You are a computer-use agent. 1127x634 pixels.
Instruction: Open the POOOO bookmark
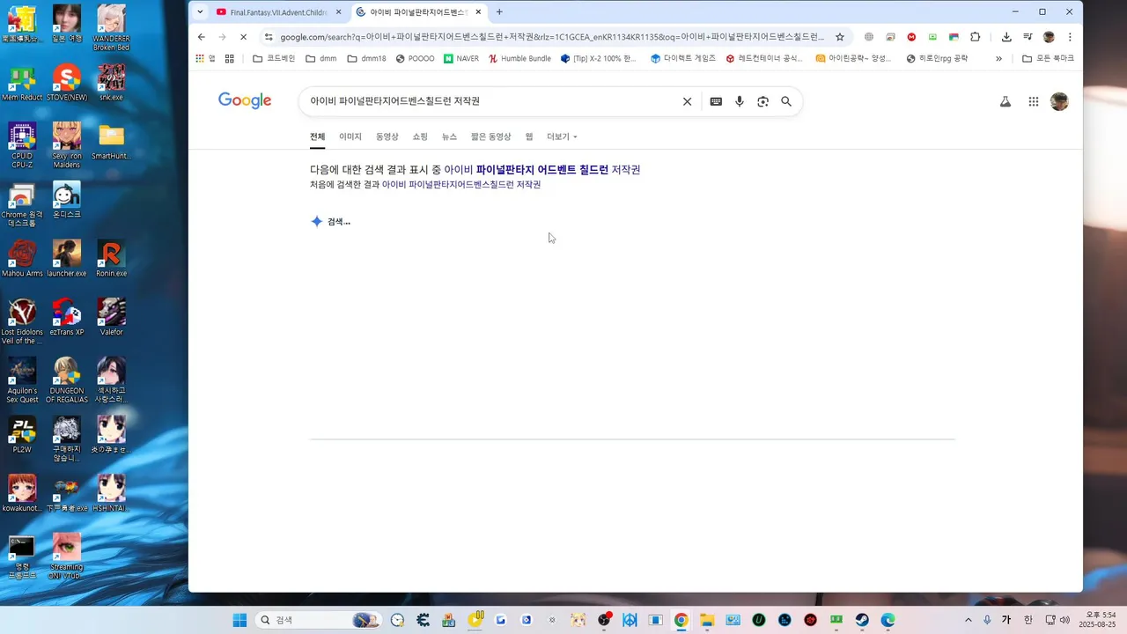pos(415,59)
